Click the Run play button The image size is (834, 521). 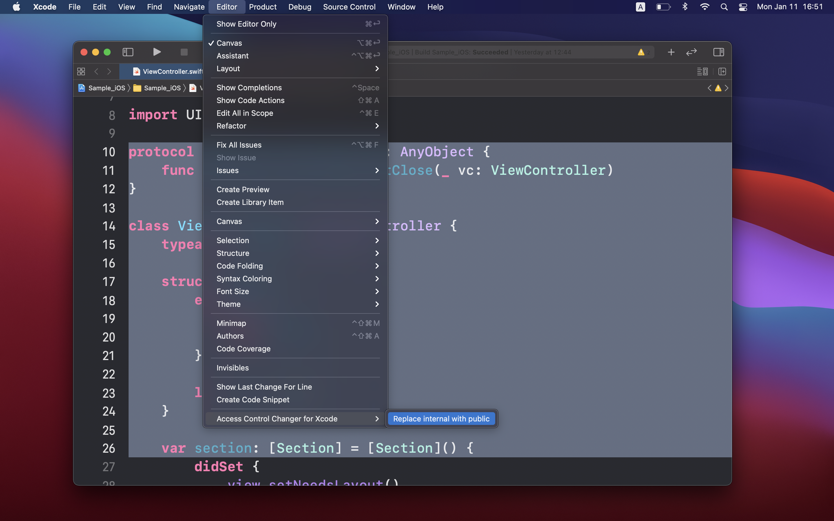[157, 52]
